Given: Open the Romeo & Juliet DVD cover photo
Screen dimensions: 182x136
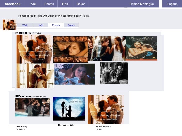Looking at the screenshot, I should 141,48.
